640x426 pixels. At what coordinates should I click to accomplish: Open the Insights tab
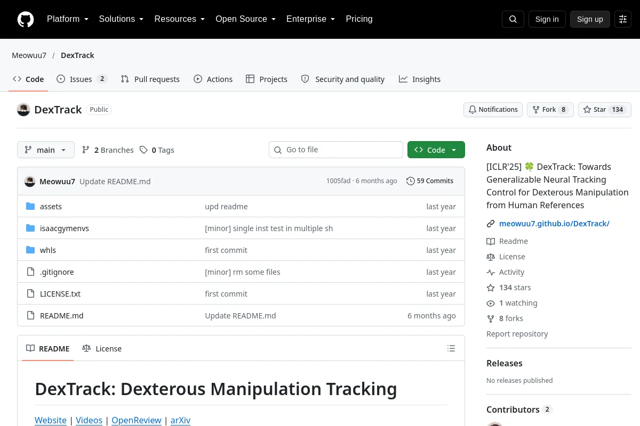pos(420,79)
